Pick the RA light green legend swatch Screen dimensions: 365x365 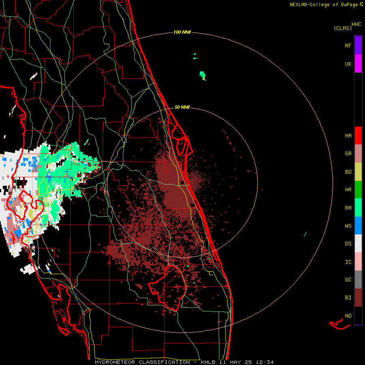358,208
